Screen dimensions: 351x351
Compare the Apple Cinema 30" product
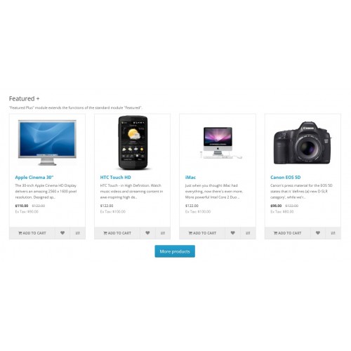(x=78, y=233)
